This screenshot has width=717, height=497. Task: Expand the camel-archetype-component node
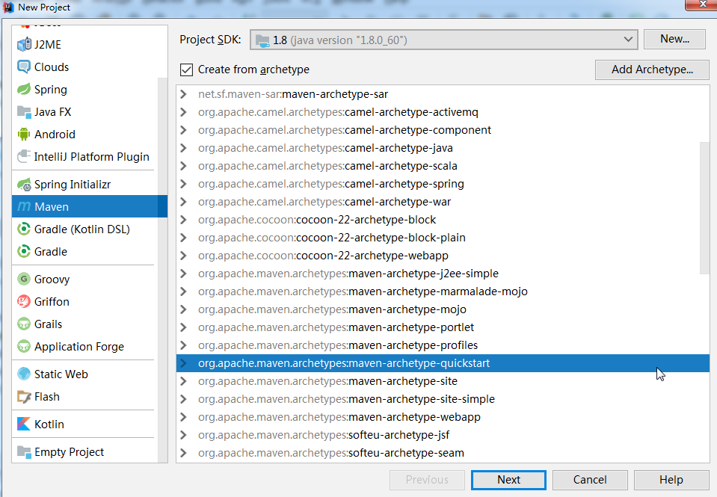183,130
